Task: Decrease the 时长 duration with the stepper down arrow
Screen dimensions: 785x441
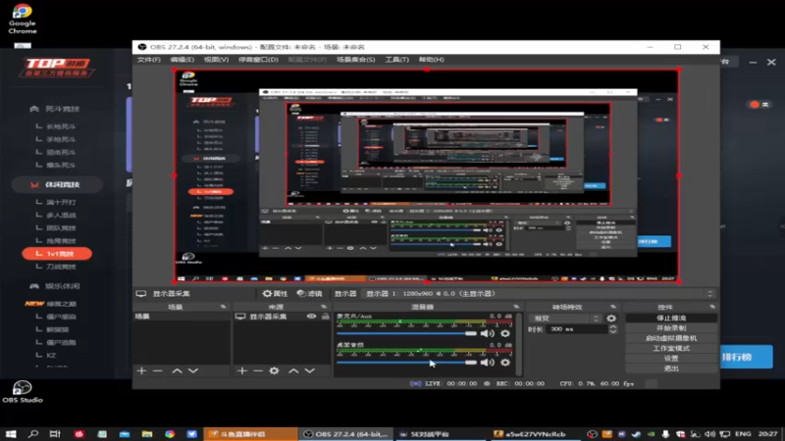Action: click(612, 331)
